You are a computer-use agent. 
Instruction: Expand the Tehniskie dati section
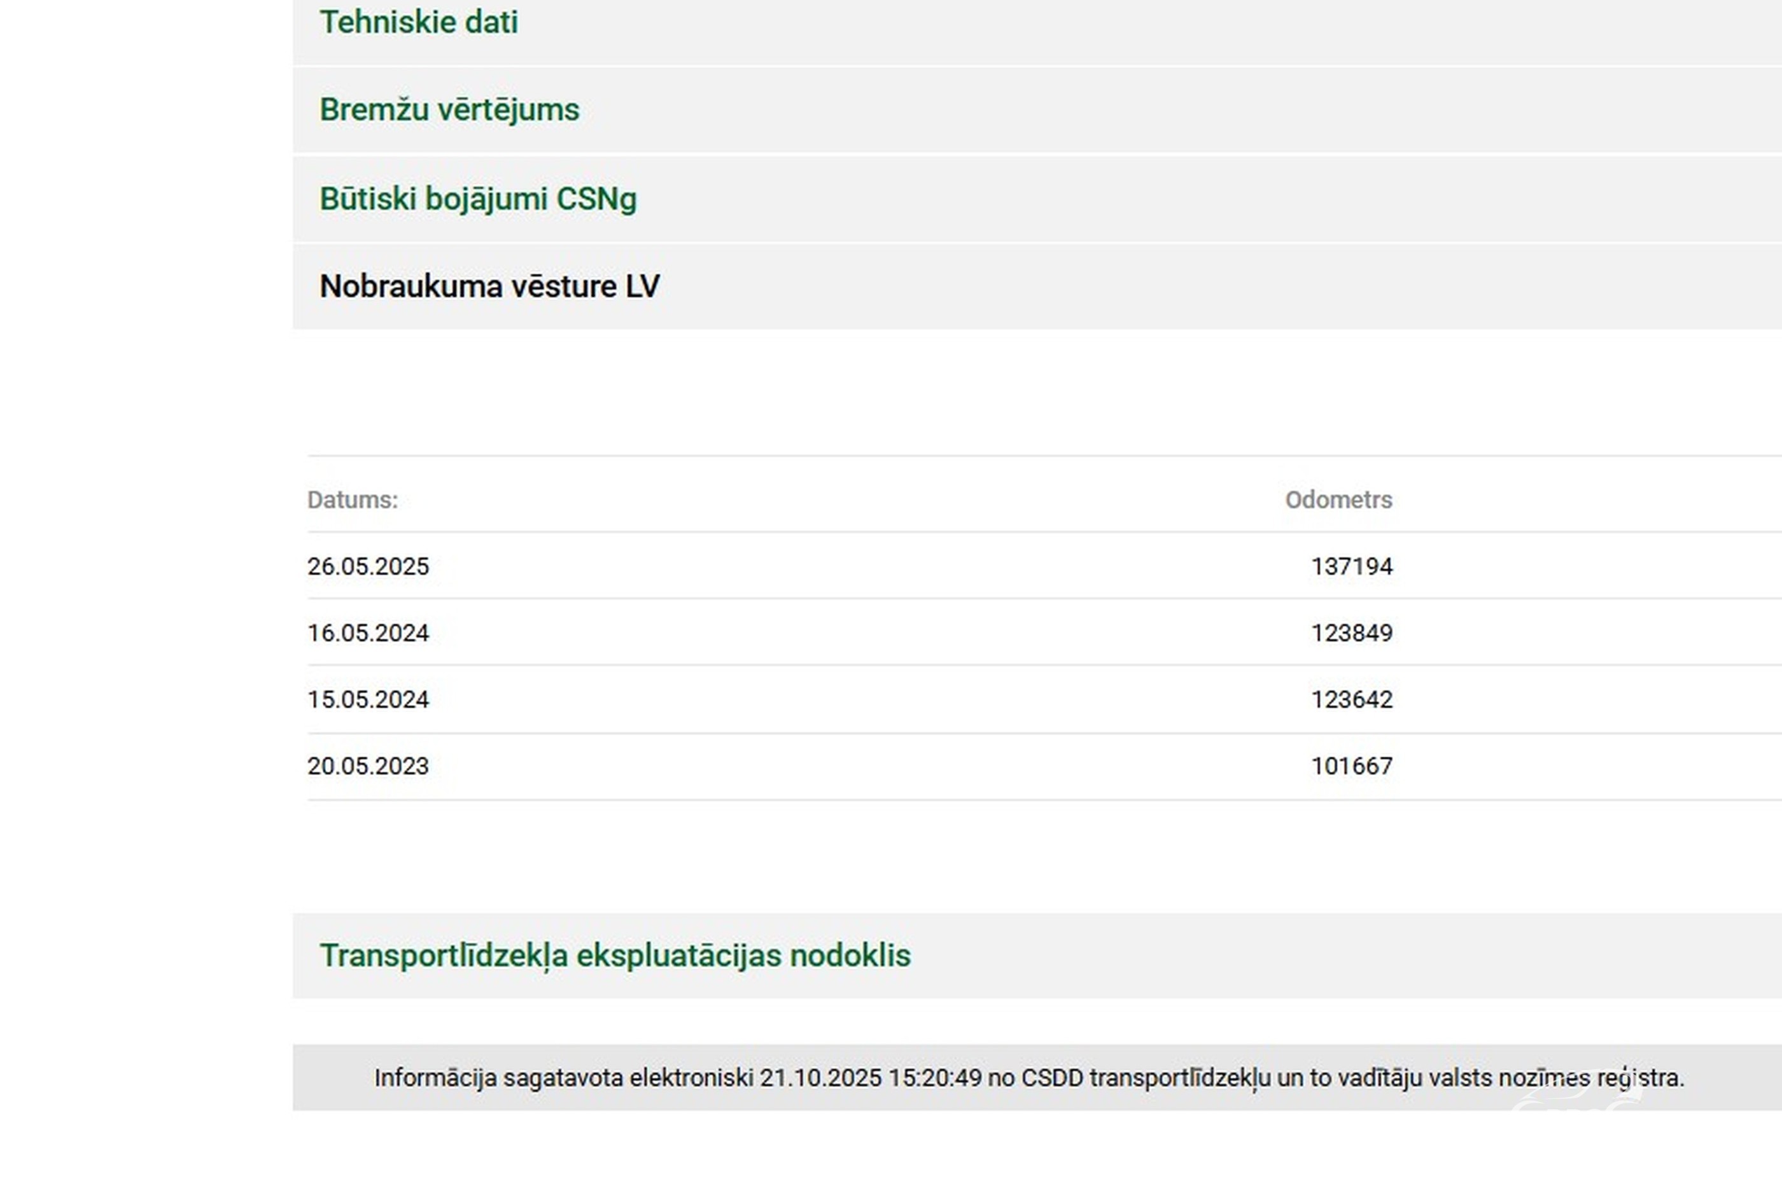pos(419,23)
